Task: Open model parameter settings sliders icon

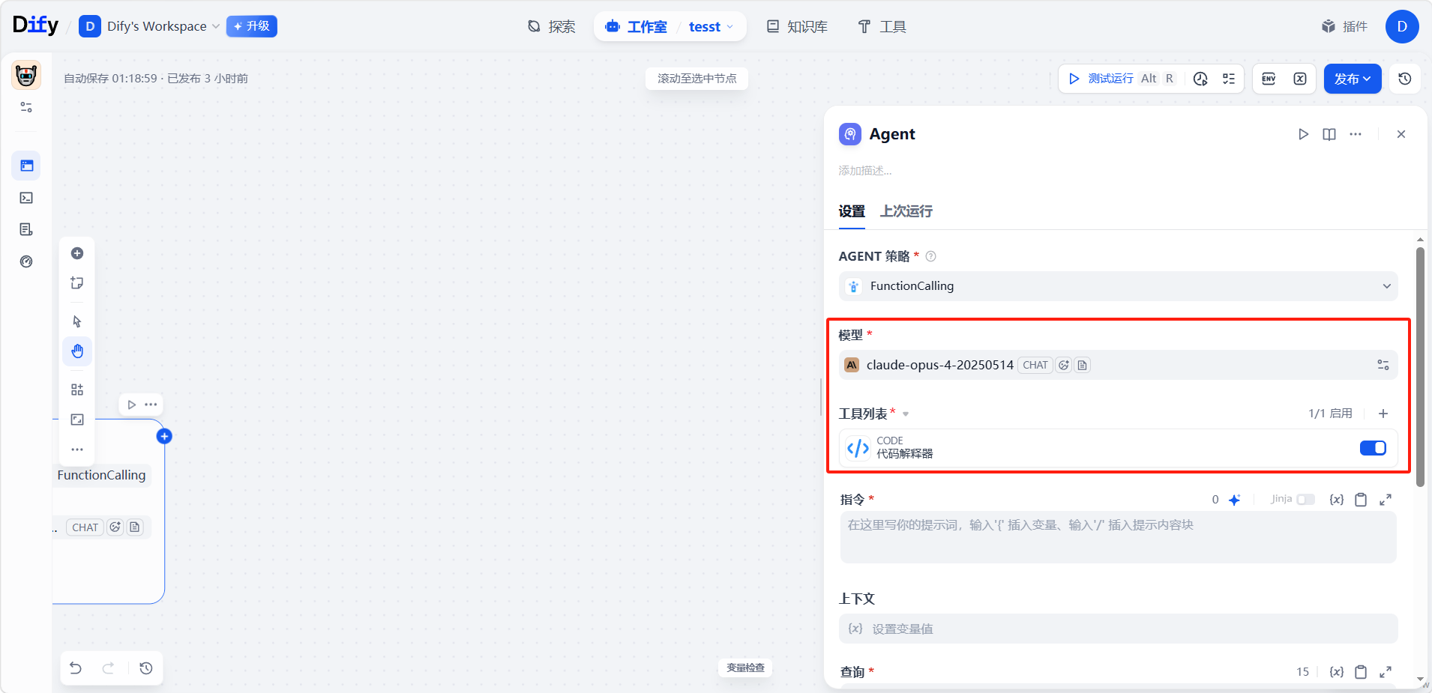Action: [1383, 365]
